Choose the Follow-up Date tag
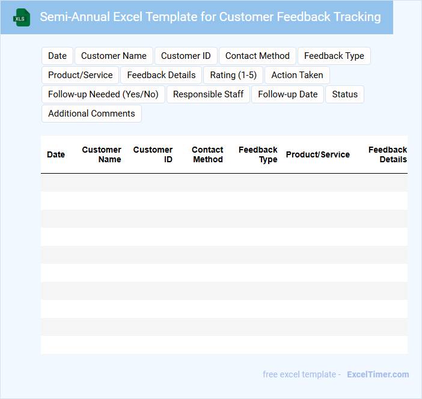This screenshot has height=399, width=422. (287, 94)
